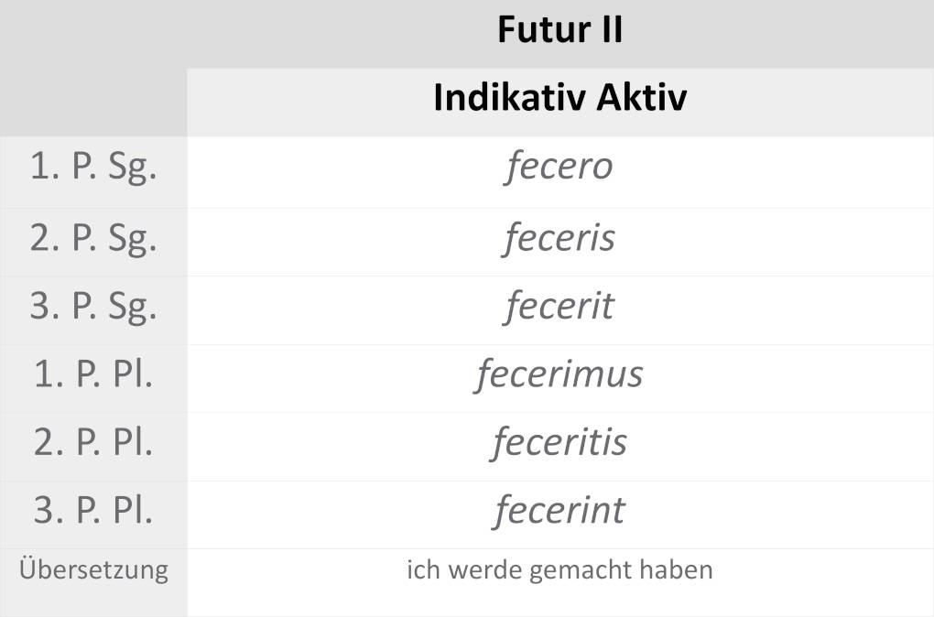Select the '3. P. Sg.' label
Screen dimensions: 934x617
point(93,308)
